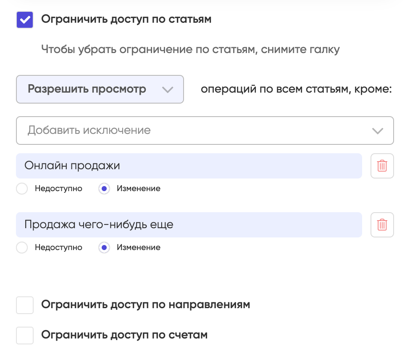Set Продажа чего-нибудь еще to Недоступно
410x357 pixels.
click(22, 248)
